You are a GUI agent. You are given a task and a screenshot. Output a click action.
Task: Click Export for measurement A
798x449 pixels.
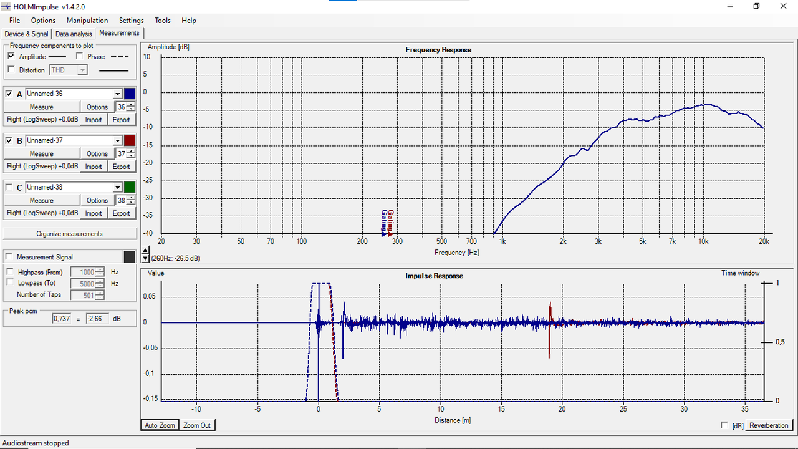[122, 120]
